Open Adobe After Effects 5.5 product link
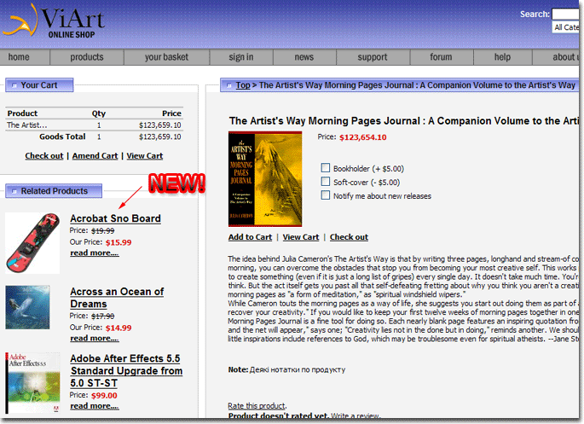Screen dimensions: 584x424 point(126,371)
